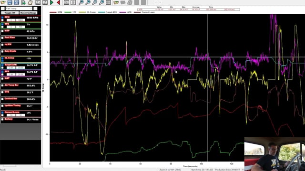Click the Reset Settings button
This screenshot has width=305, height=171.
(x=28, y=13)
